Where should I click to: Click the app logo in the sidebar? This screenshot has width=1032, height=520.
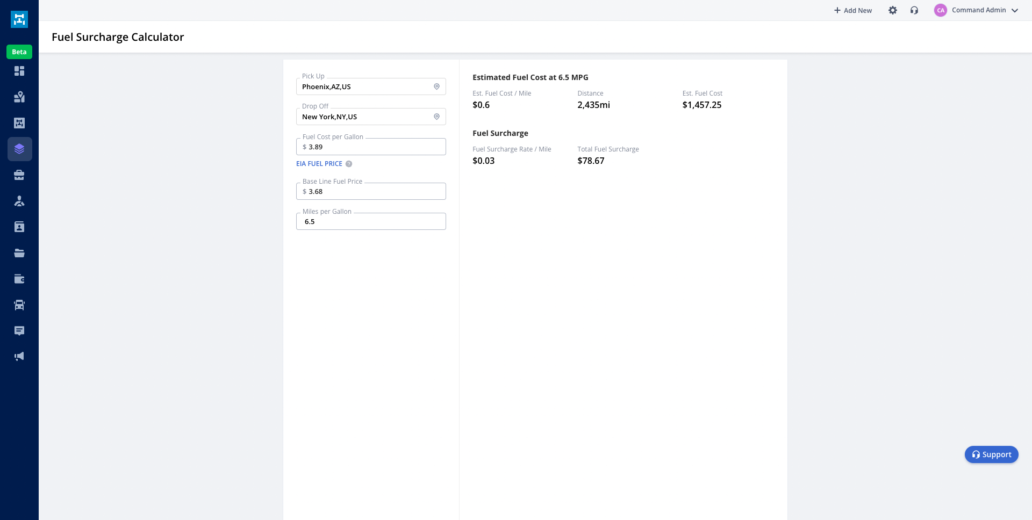[19, 19]
